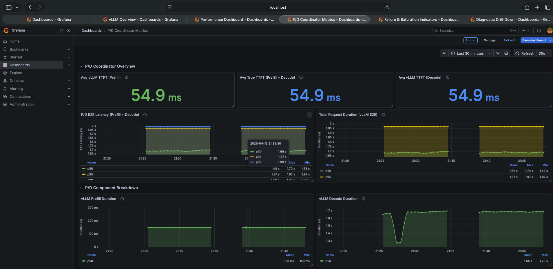This screenshot has width=553, height=269.
Task: Open the 30s refresh interval dropdown
Action: (544, 54)
